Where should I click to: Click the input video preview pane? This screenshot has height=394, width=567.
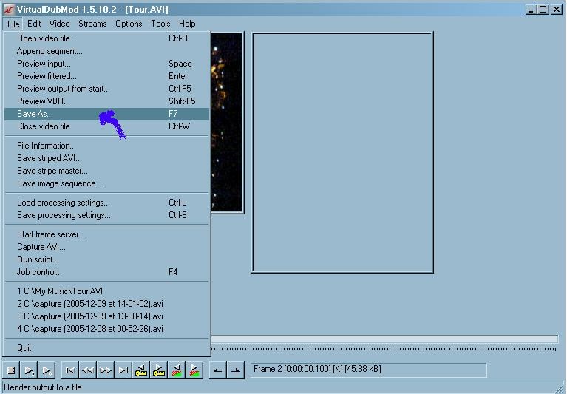click(x=227, y=122)
